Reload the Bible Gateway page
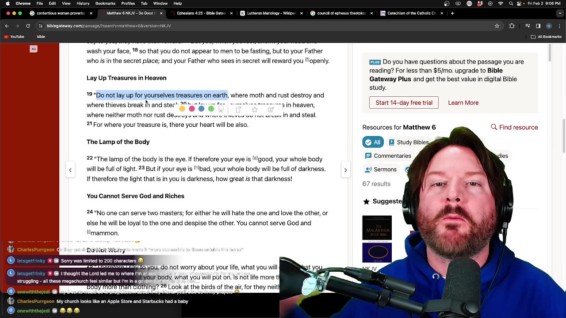566x318 pixels. pyautogui.click(x=28, y=26)
